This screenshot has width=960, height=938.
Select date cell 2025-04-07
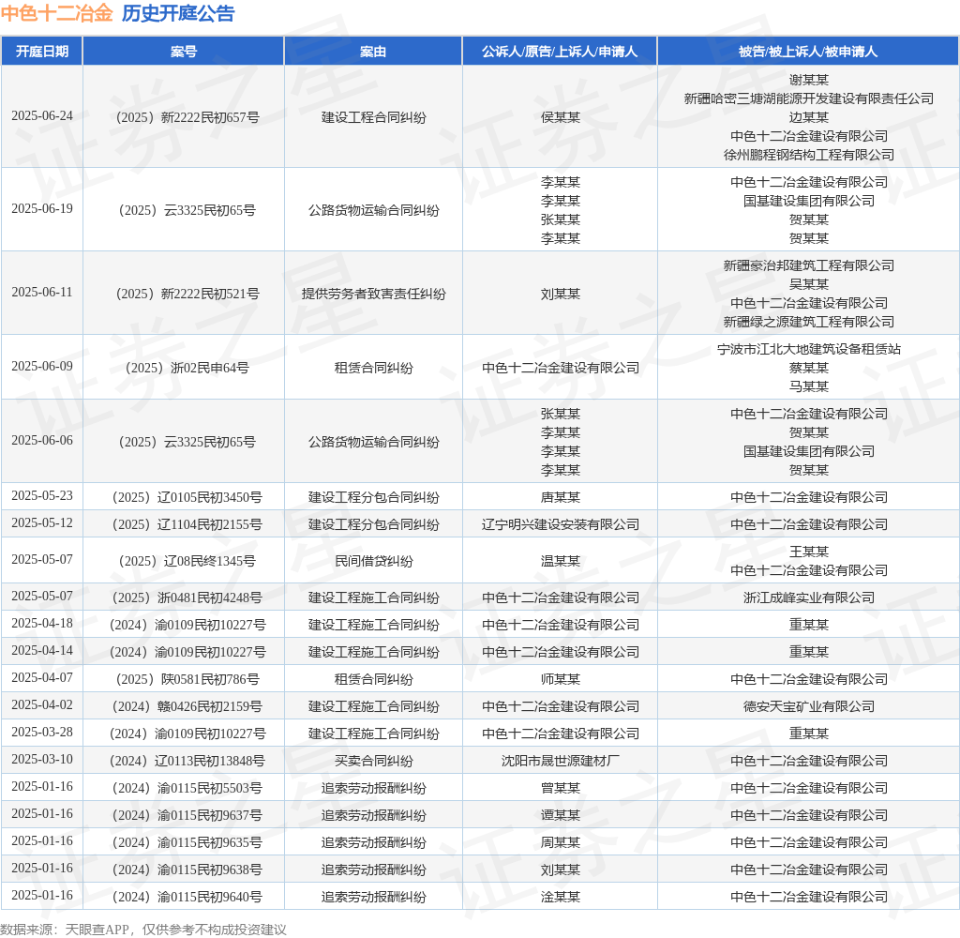click(42, 677)
